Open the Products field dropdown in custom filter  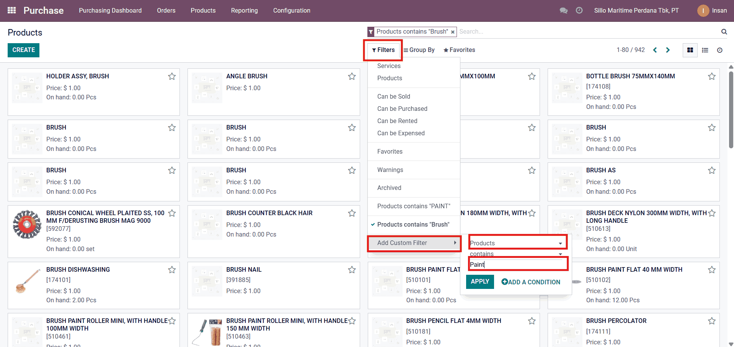click(x=516, y=243)
